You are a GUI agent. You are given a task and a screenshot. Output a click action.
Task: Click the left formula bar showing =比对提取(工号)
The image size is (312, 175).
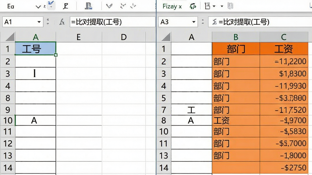[112, 22]
